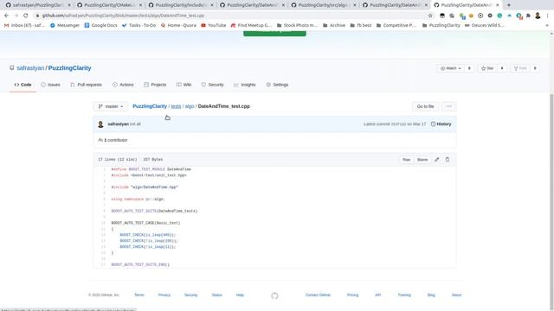
Task: View the Insights tab
Action: click(x=244, y=85)
